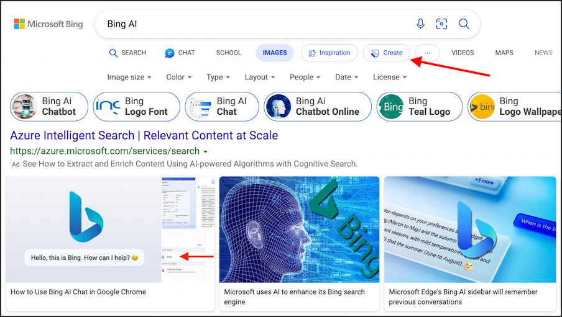562x317 pixels.
Task: Choose the Bing AI Chat suggestion chip
Action: pos(222,107)
